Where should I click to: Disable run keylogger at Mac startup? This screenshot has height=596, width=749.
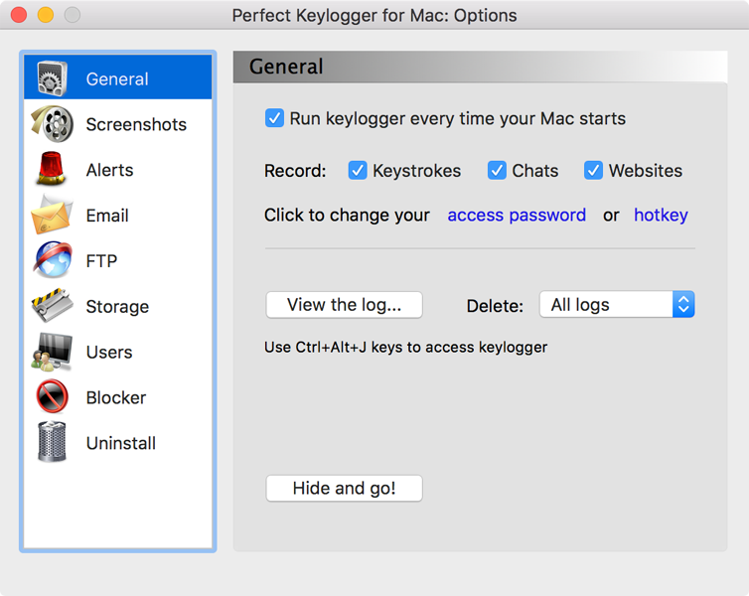(275, 118)
